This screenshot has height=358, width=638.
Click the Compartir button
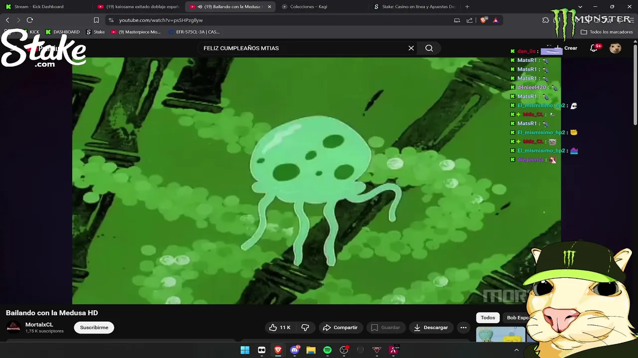click(340, 327)
